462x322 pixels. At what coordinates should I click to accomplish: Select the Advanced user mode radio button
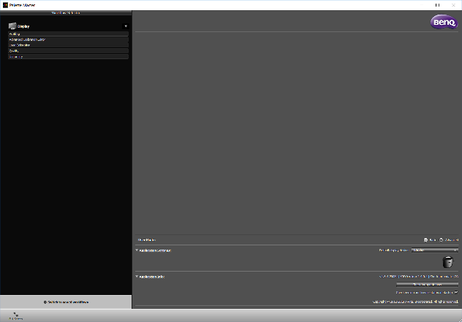(441, 240)
